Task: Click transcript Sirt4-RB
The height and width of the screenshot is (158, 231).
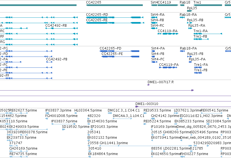Action: tap(157, 20)
